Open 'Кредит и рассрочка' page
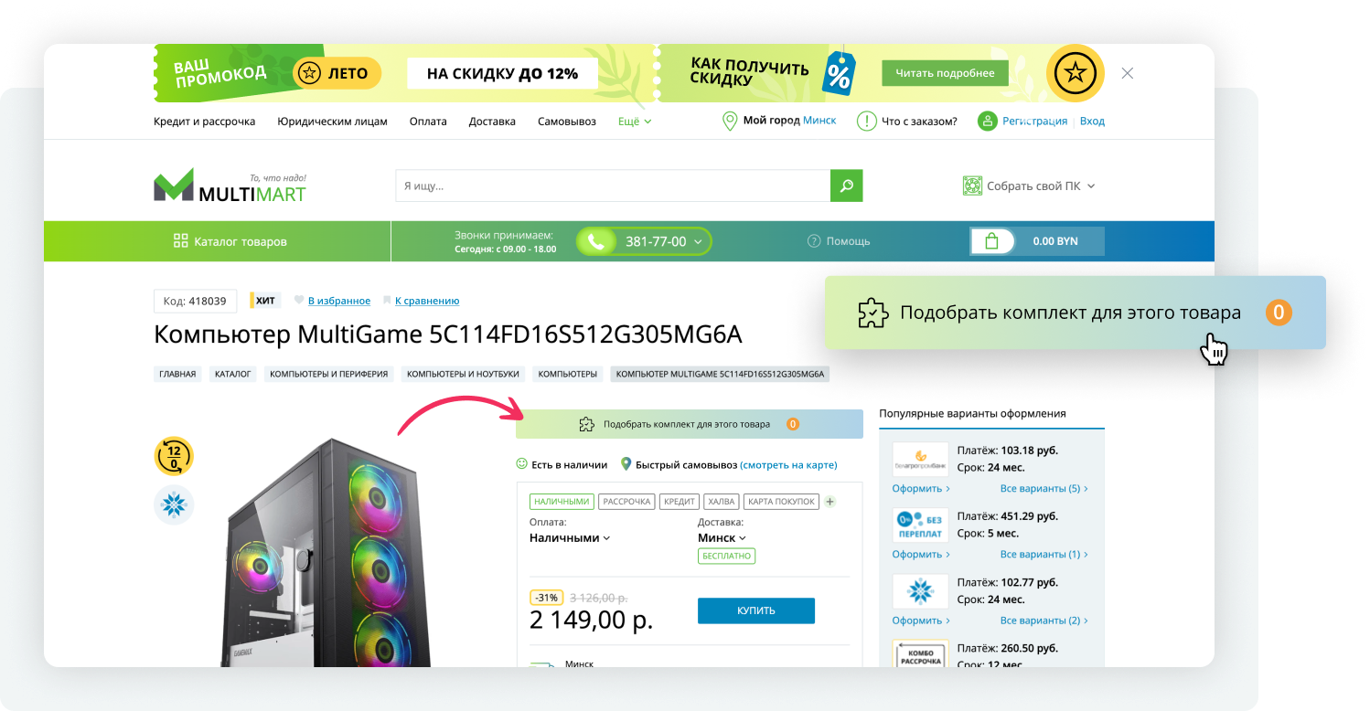This screenshot has height=711, width=1370. click(205, 121)
